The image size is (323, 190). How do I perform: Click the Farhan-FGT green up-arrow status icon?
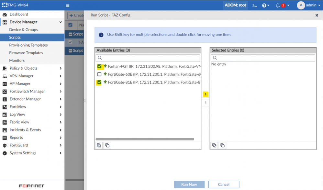point(105,66)
